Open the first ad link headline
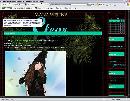 (13, 20)
